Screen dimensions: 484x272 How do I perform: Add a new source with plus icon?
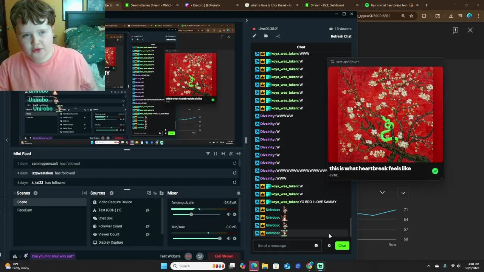(x=112, y=193)
